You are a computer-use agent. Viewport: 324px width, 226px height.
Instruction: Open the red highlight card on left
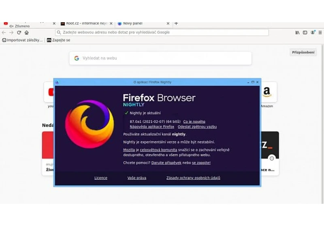(x=48, y=153)
